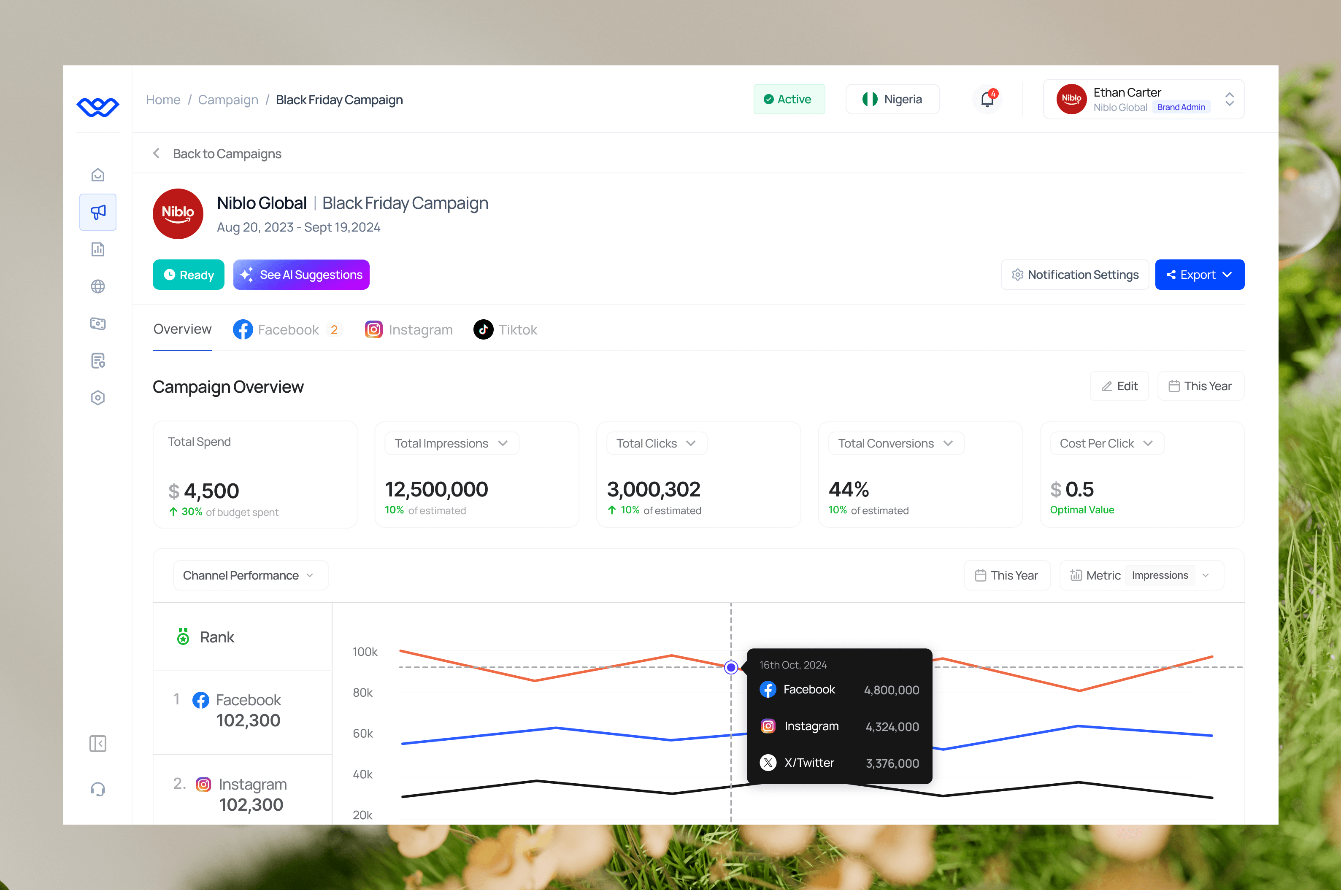
Task: Click the headset support icon
Action: point(97,790)
